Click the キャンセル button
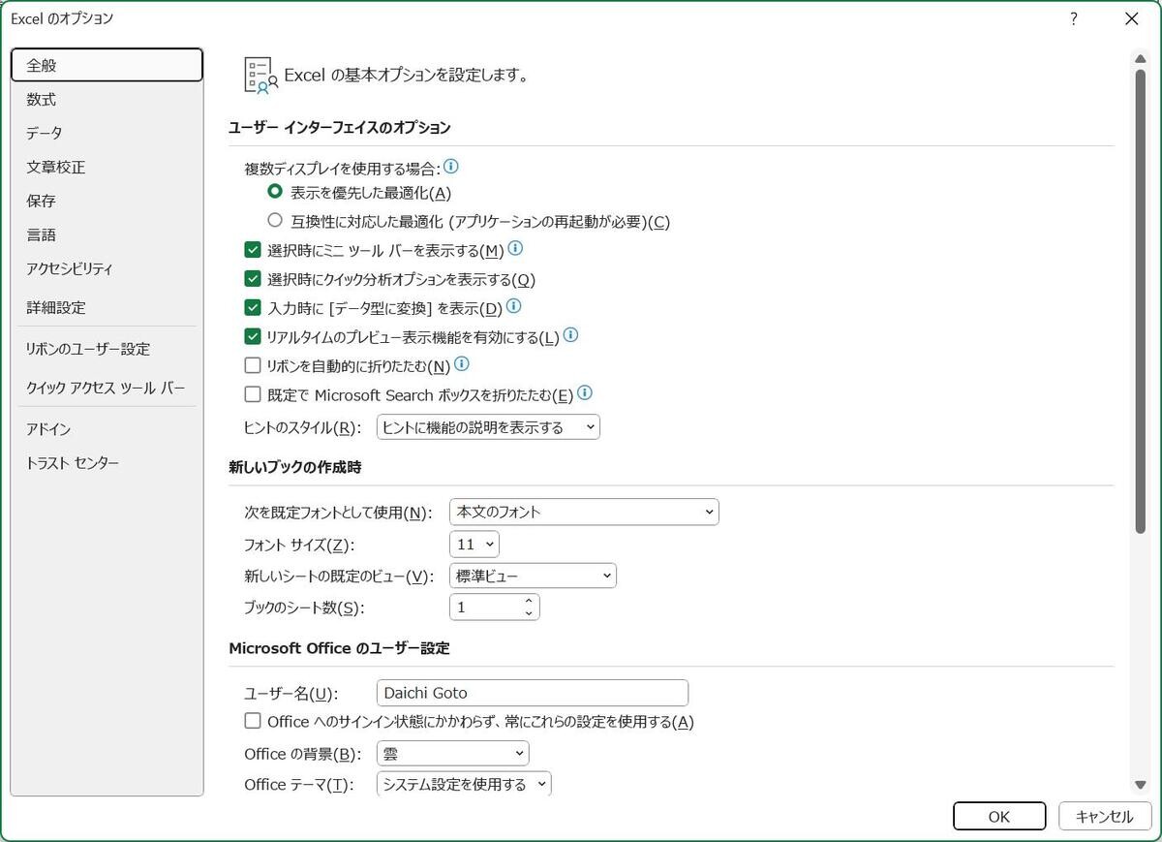This screenshot has width=1162, height=842. (1105, 816)
